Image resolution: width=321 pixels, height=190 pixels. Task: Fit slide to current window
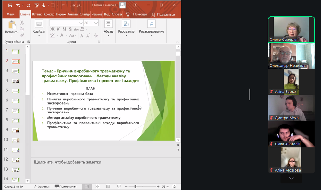click(174, 186)
